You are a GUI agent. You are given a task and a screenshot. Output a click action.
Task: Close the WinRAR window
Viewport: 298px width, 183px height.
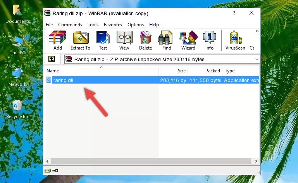(x=251, y=13)
